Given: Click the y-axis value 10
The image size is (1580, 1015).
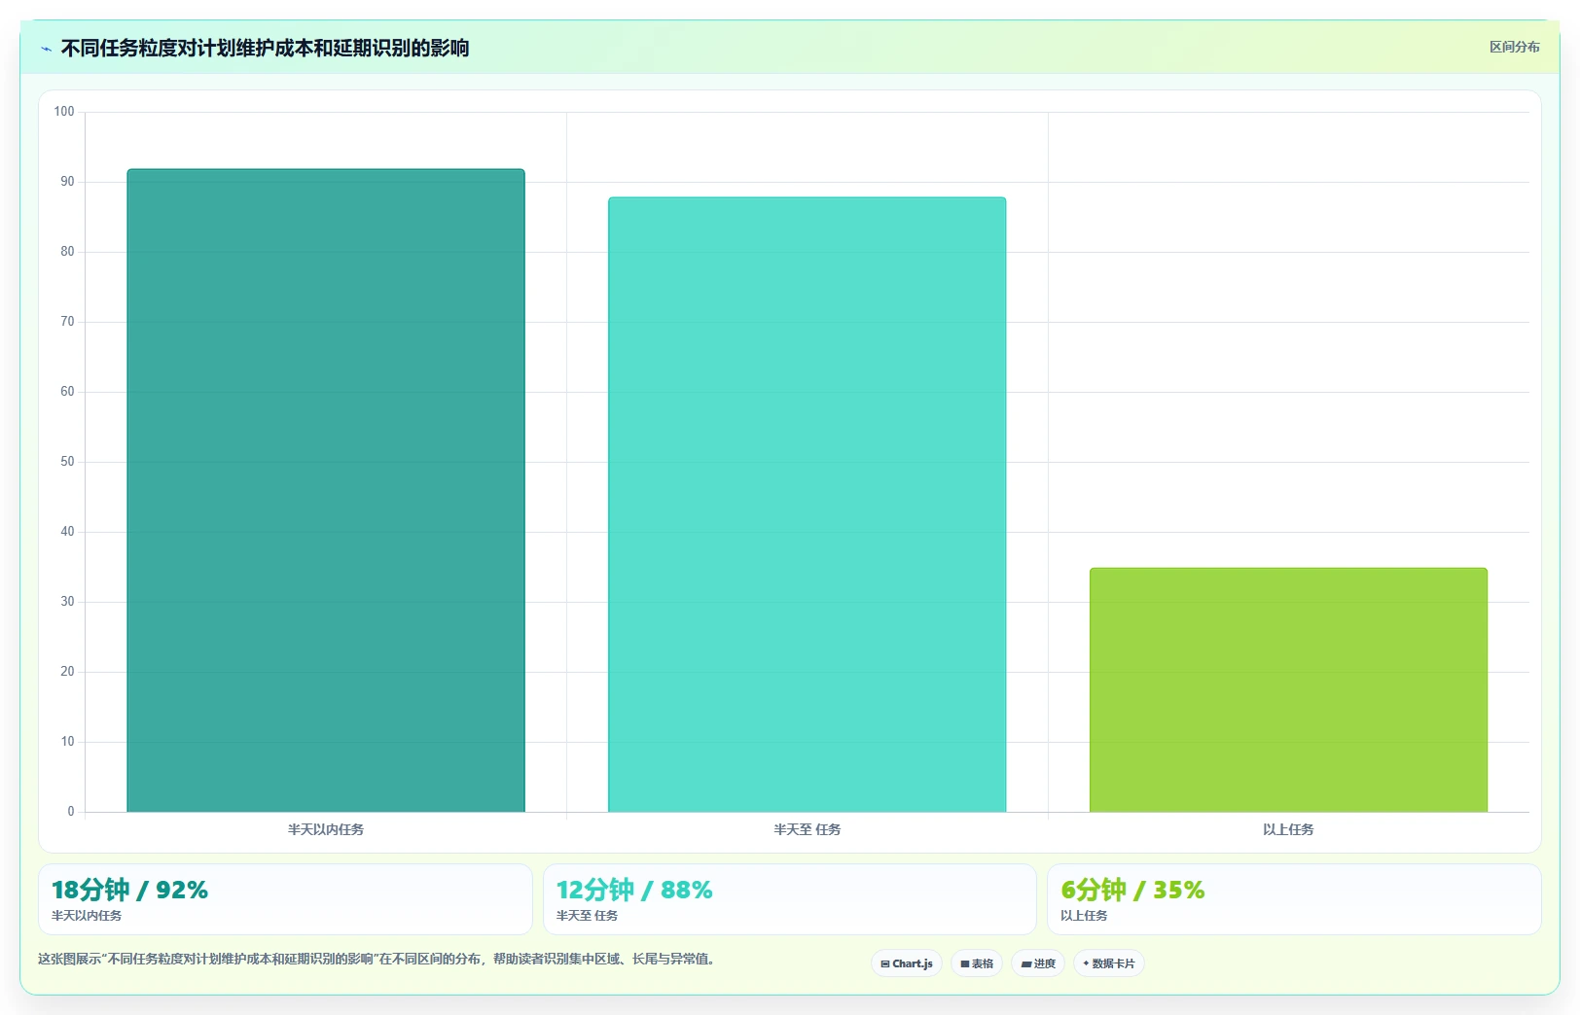Looking at the screenshot, I should pos(67,742).
